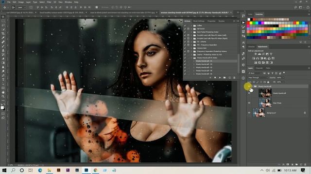The height and width of the screenshot is (174, 311).
Task: Expand the RETOUCH action set
Action: (x=191, y=29)
